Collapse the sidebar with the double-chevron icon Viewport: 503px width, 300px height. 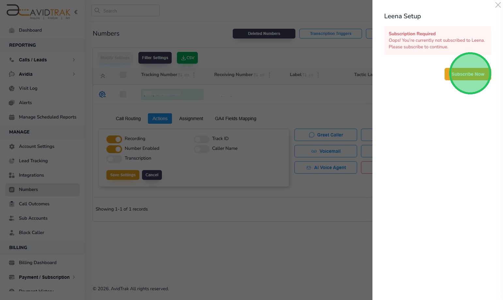coord(76,12)
